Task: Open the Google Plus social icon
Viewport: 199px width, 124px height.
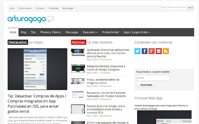Action: (151, 51)
